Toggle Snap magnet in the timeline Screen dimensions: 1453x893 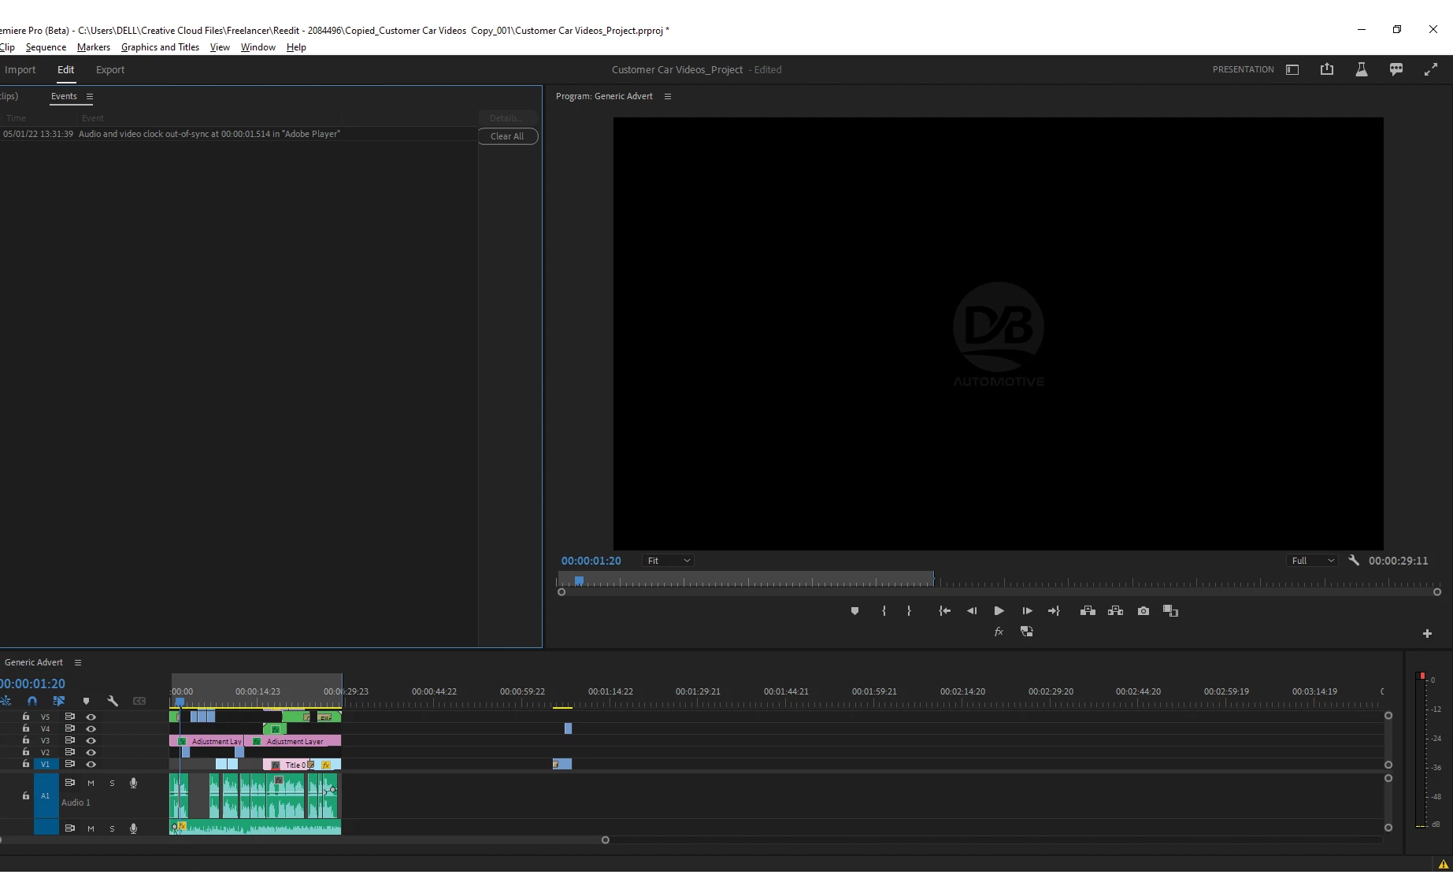[x=32, y=701]
